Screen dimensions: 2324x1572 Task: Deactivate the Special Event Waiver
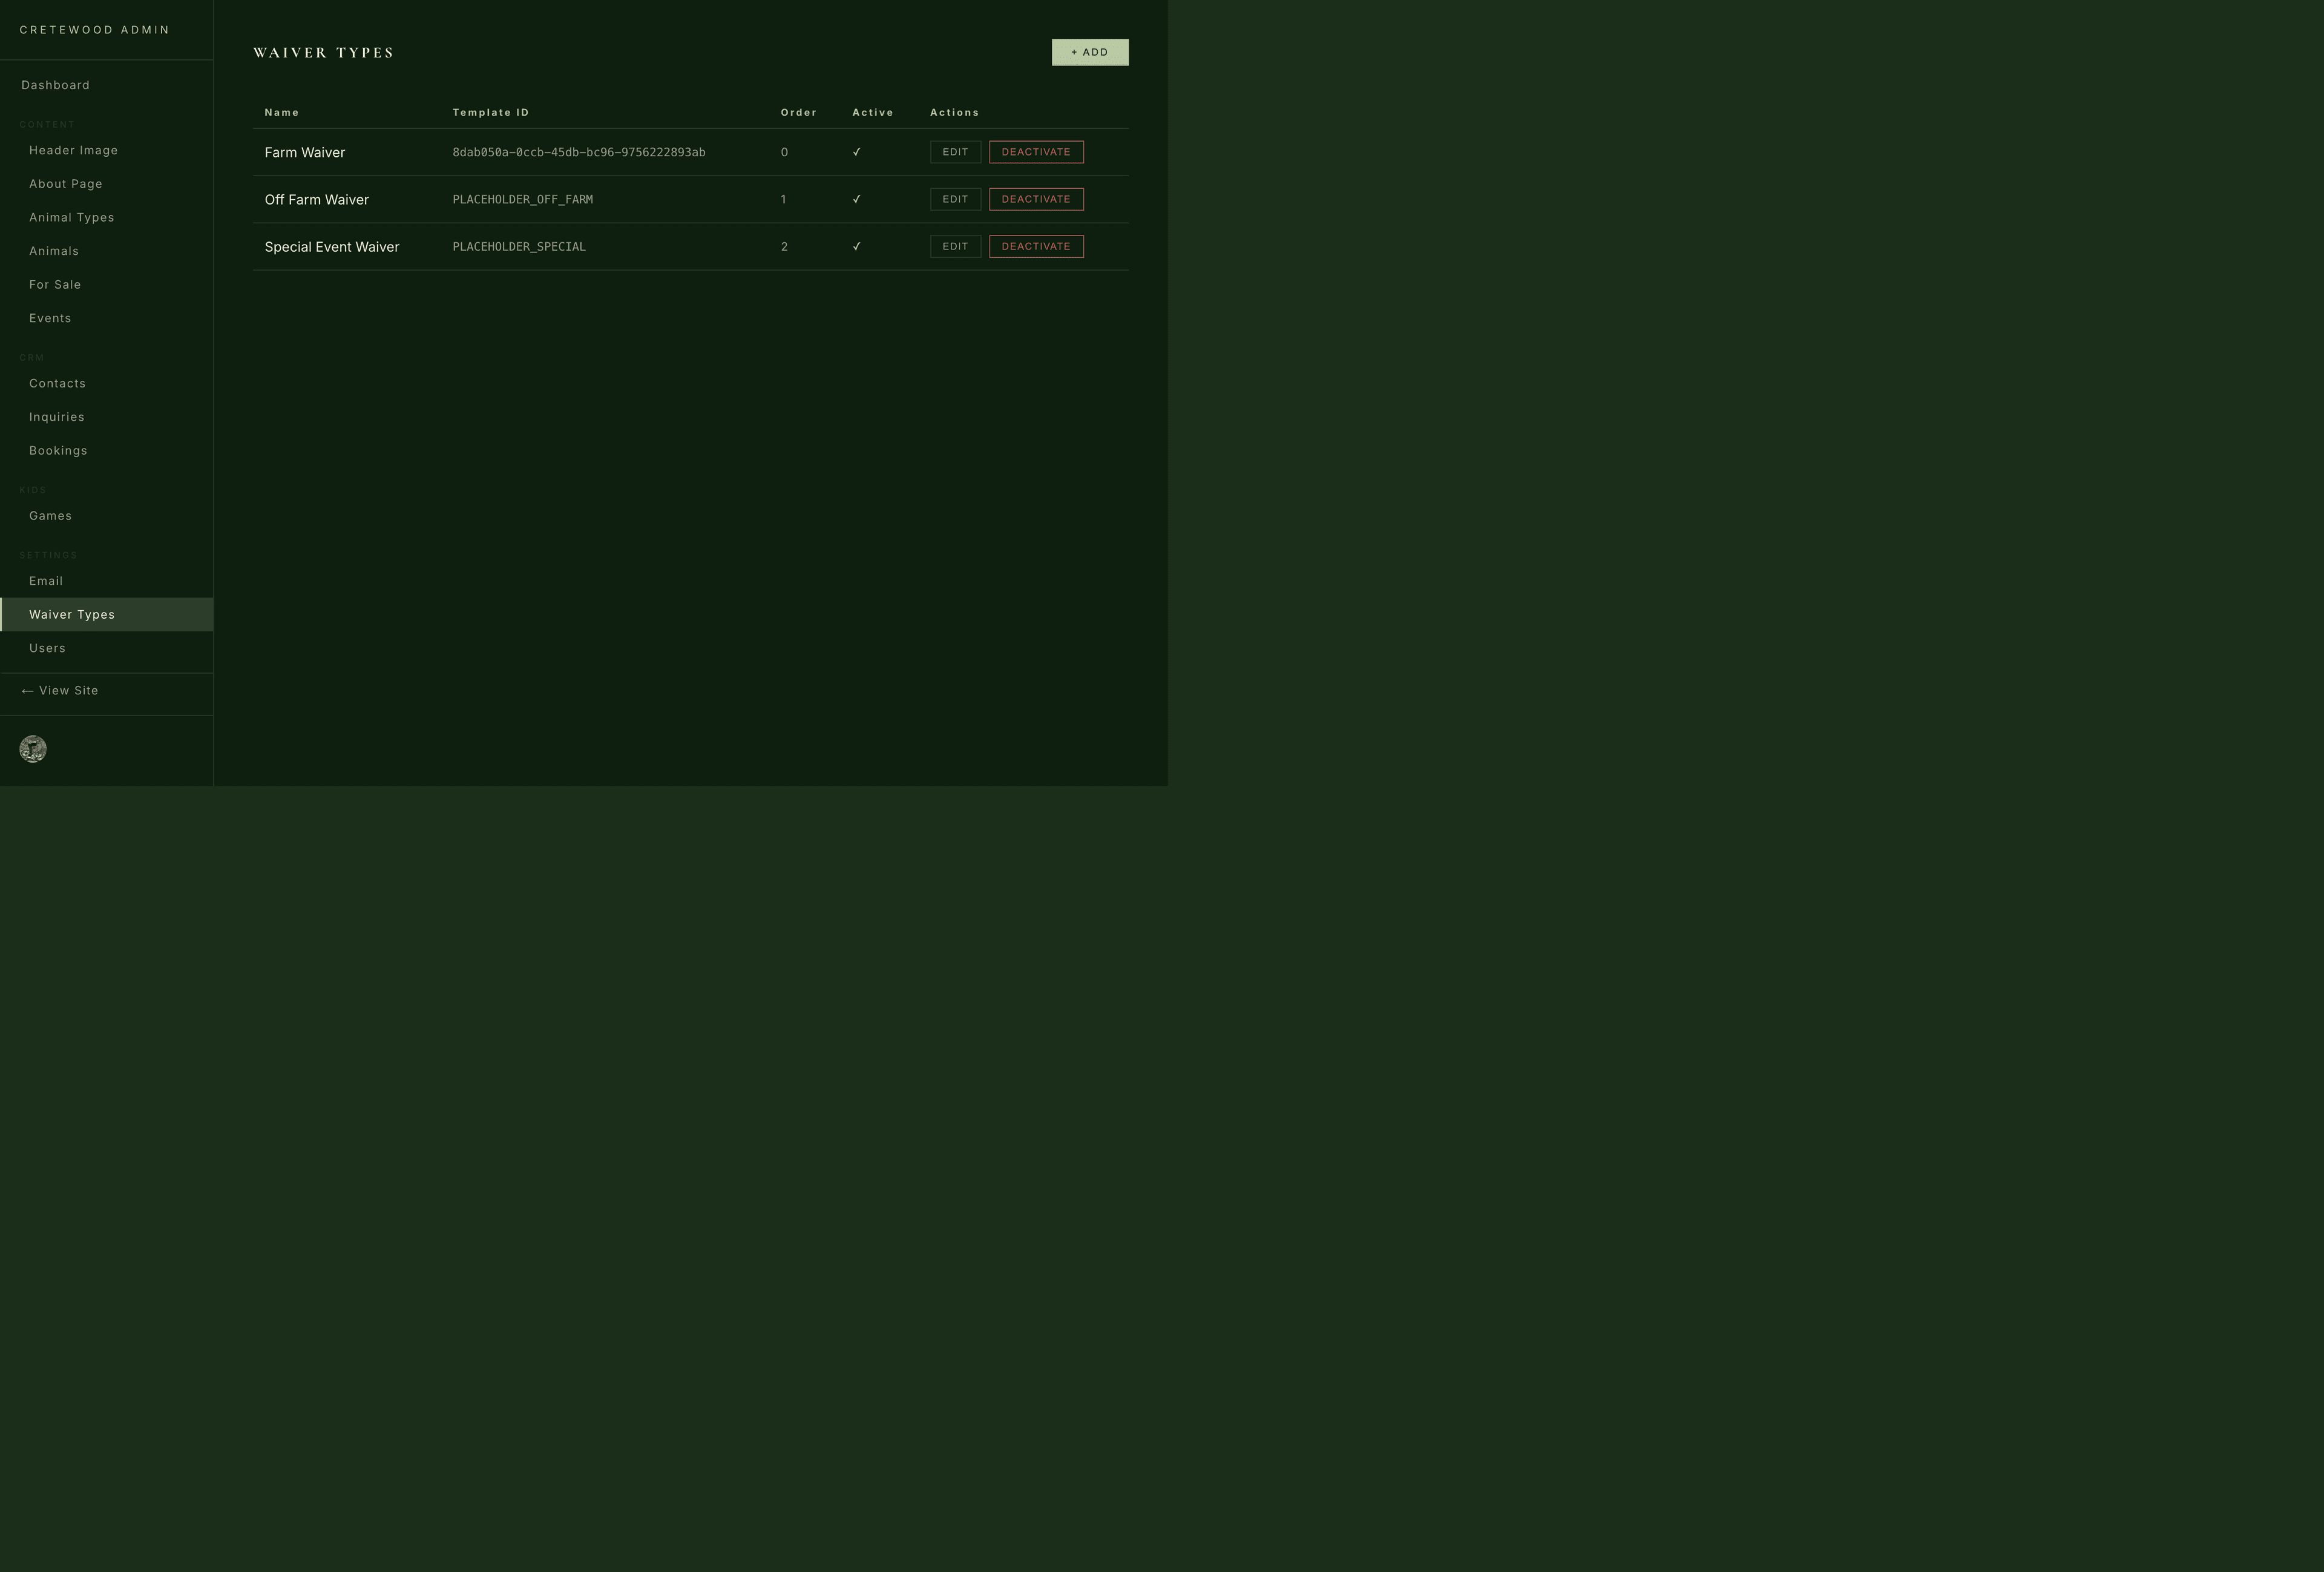coord(1035,246)
